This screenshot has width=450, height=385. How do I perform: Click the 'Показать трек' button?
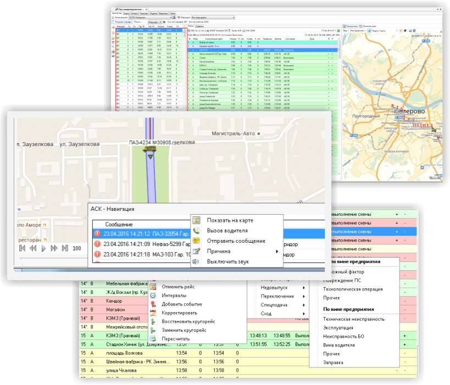click(x=368, y=26)
